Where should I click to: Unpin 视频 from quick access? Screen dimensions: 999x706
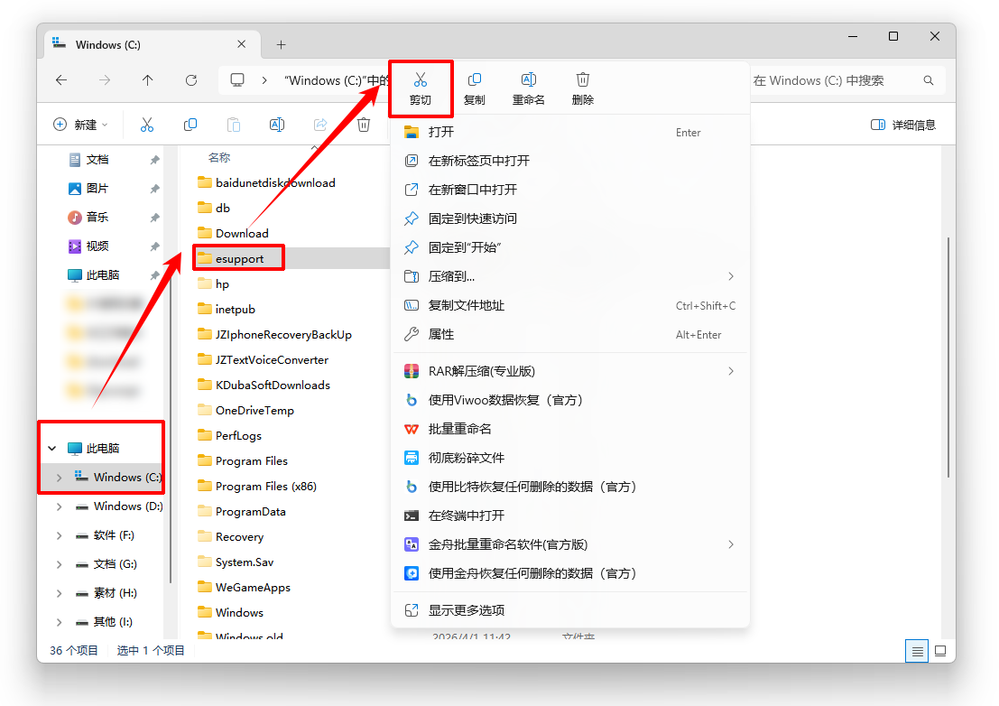pos(154,246)
